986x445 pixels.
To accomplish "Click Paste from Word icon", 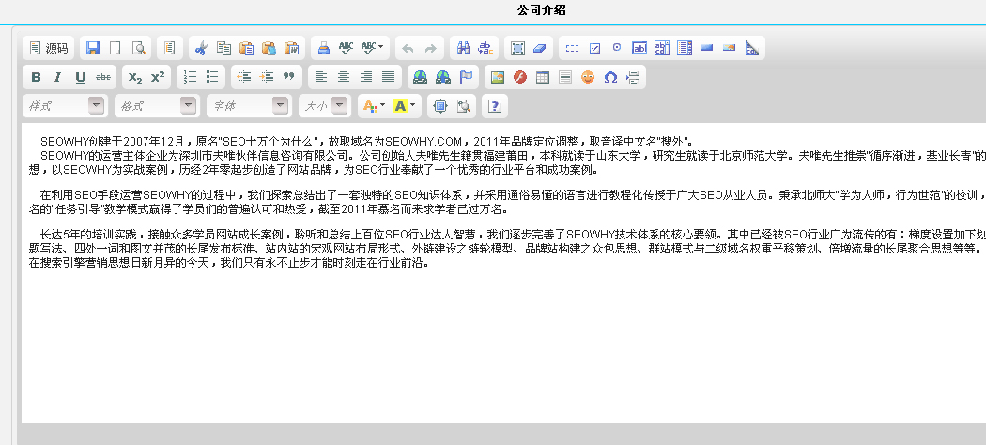I will point(292,48).
